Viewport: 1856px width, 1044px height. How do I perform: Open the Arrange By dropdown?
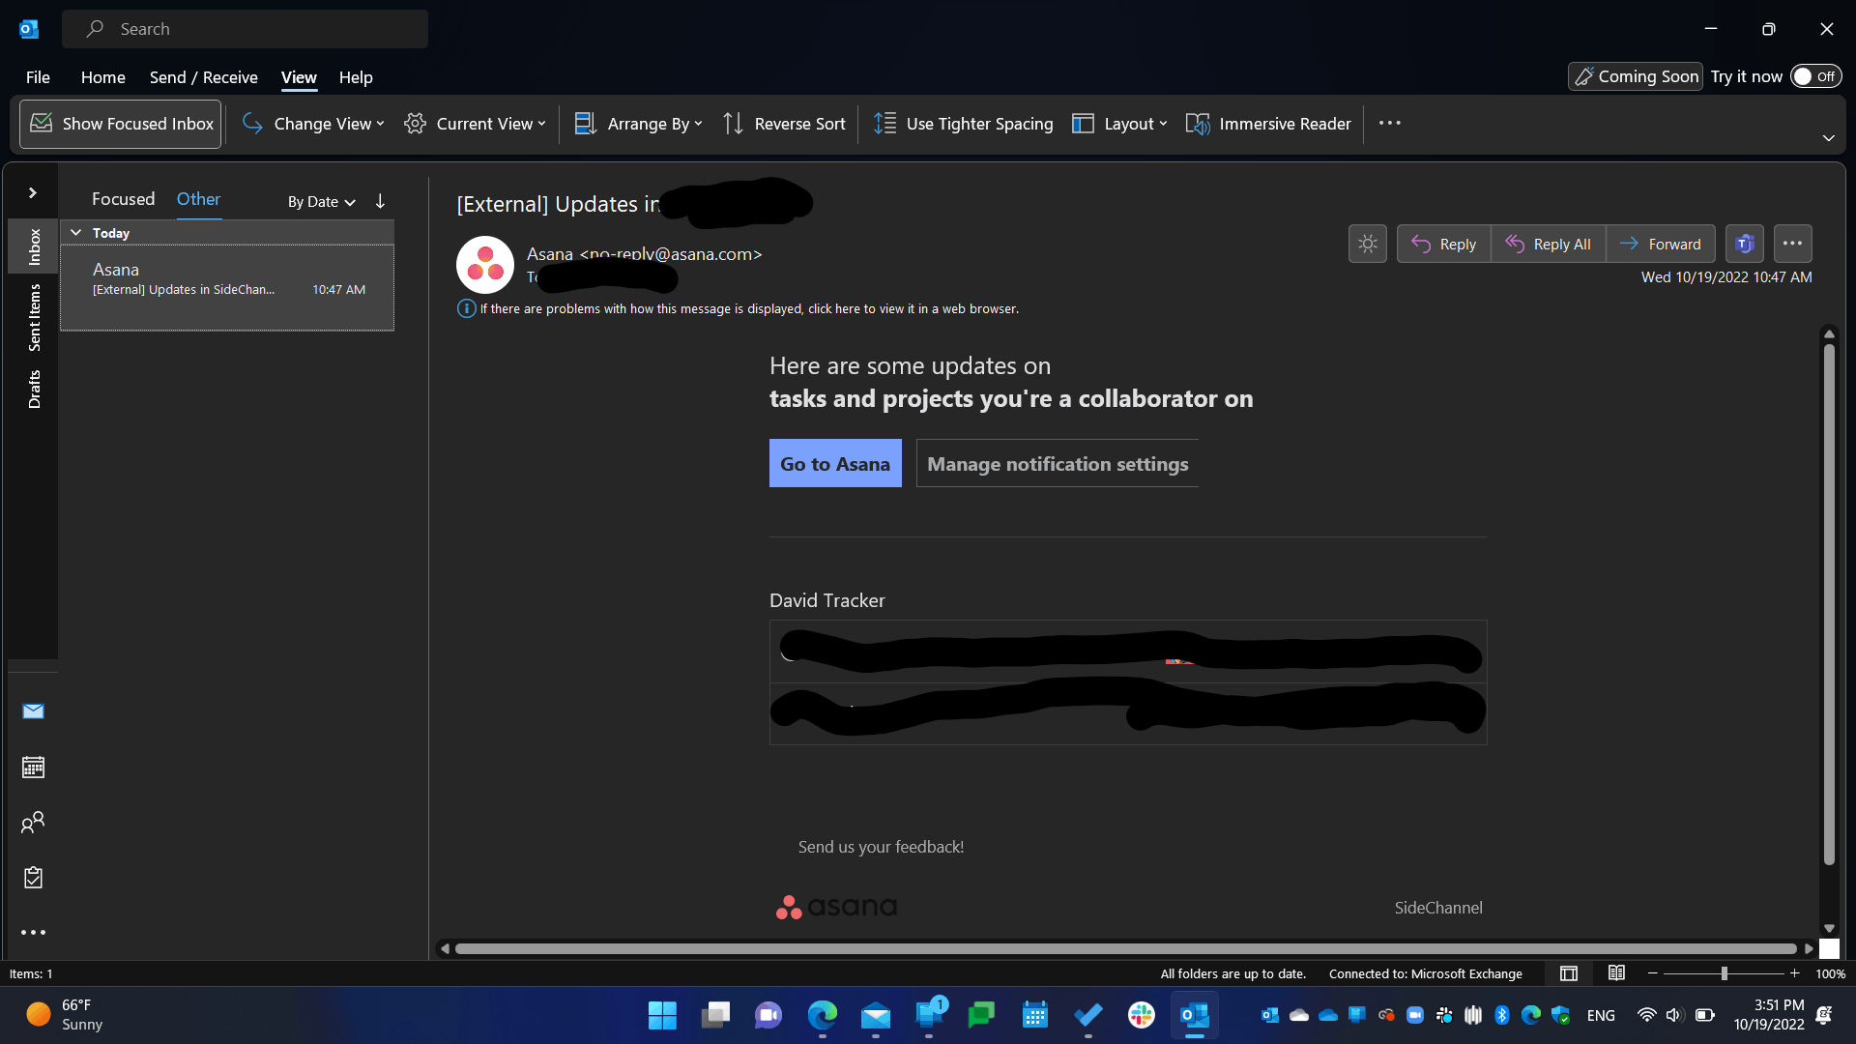tap(638, 124)
